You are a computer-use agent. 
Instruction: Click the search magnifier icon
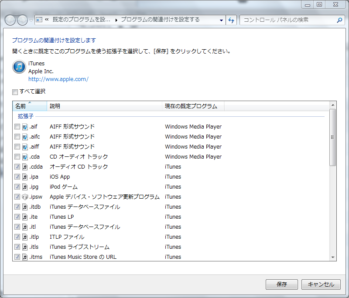(339, 20)
